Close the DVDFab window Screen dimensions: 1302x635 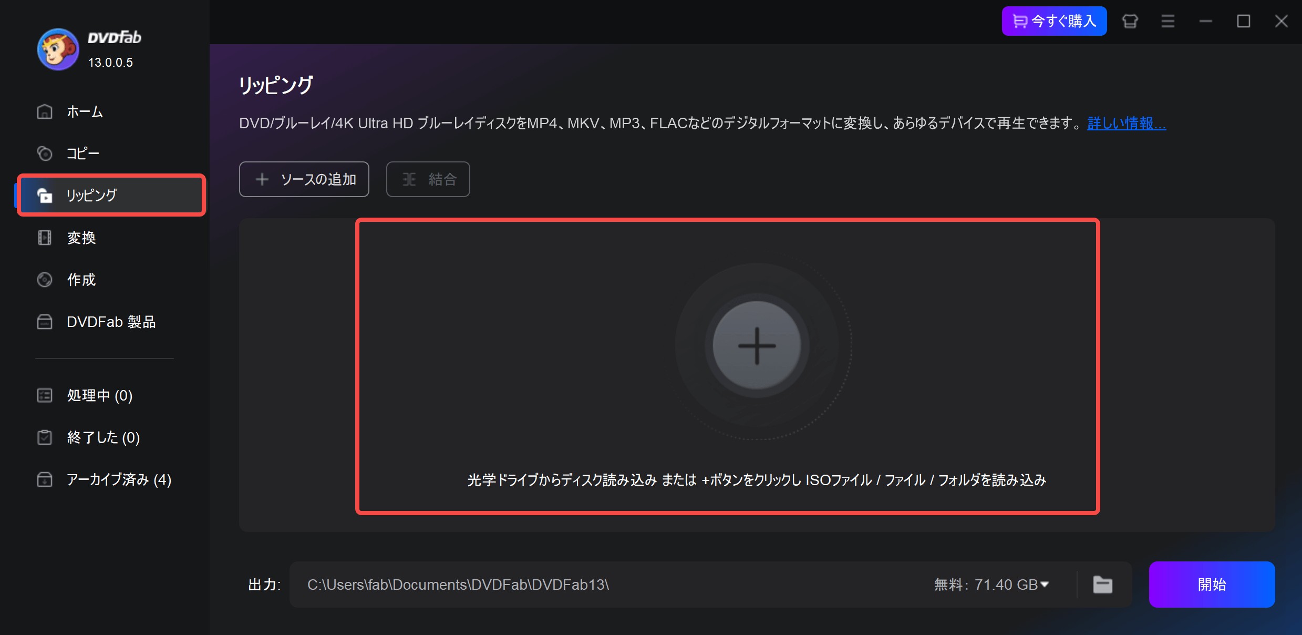1282,21
